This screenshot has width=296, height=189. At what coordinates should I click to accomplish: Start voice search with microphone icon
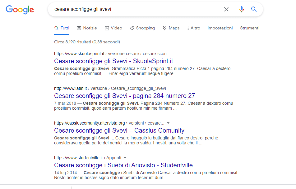coord(241,9)
